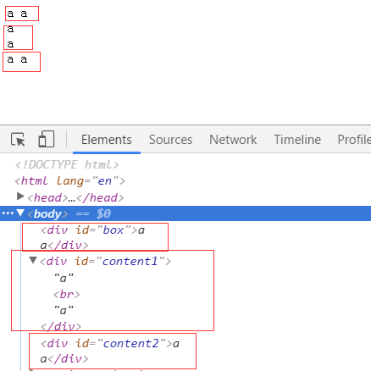Switch to the Sources tab
The image size is (371, 371).
(170, 140)
